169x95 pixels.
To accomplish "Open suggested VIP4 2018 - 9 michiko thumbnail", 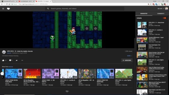I will tap(142, 32).
